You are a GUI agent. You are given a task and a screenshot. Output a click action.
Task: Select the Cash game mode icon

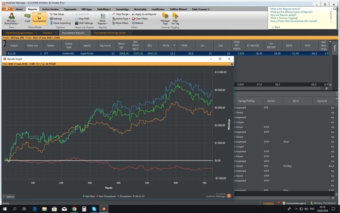point(27,18)
